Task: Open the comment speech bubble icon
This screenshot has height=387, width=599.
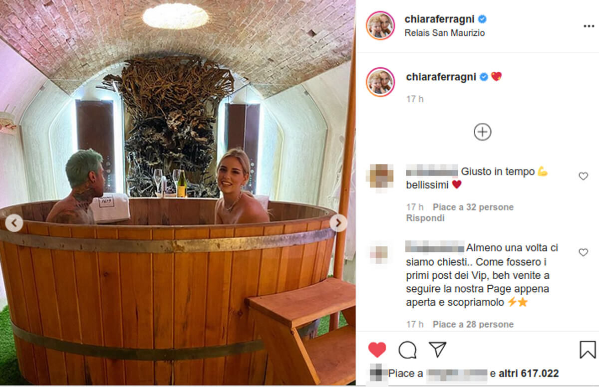Action: click(407, 350)
